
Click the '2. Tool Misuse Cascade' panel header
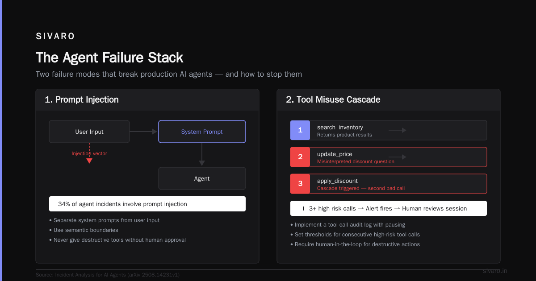click(389, 100)
